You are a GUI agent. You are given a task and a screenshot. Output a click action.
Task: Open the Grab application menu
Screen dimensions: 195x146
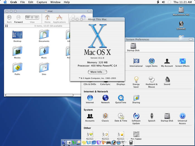coord(13,2)
